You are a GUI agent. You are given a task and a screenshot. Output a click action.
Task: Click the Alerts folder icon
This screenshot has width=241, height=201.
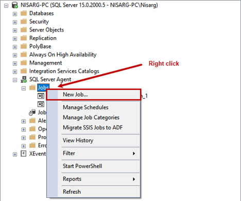tap(32, 121)
